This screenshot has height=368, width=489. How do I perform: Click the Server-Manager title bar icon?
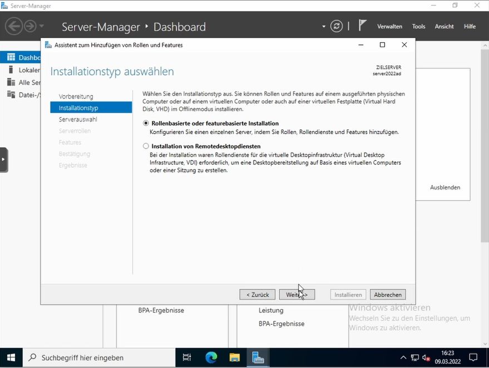(4, 6)
